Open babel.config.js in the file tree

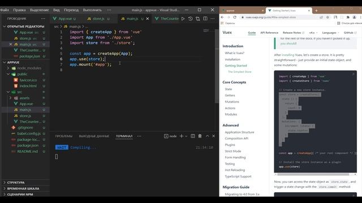pos(29,134)
